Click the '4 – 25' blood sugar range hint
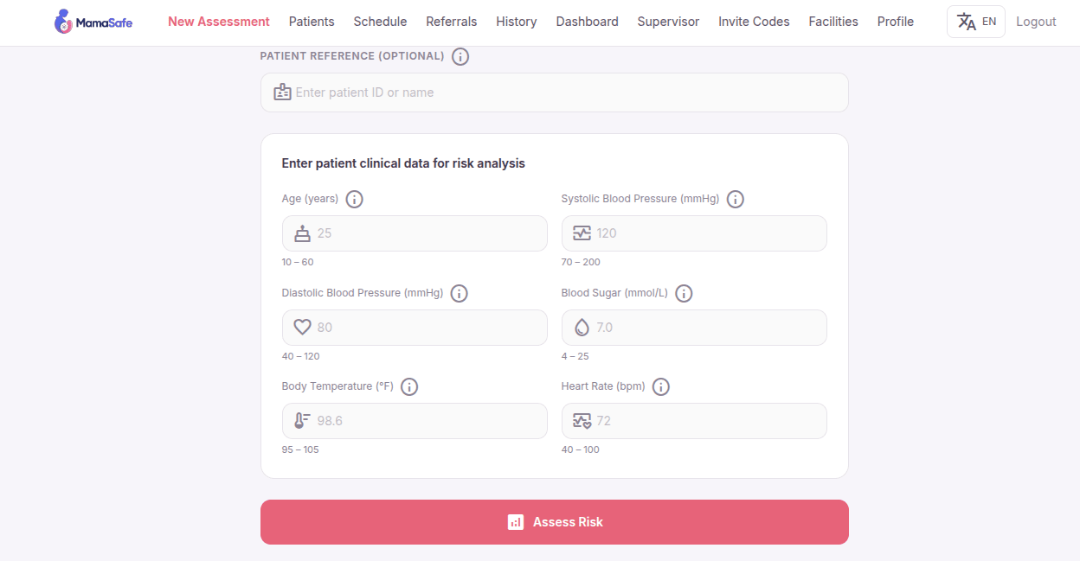This screenshot has height=561, width=1080. (x=575, y=356)
